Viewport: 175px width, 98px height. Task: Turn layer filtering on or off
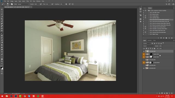tap(163, 43)
